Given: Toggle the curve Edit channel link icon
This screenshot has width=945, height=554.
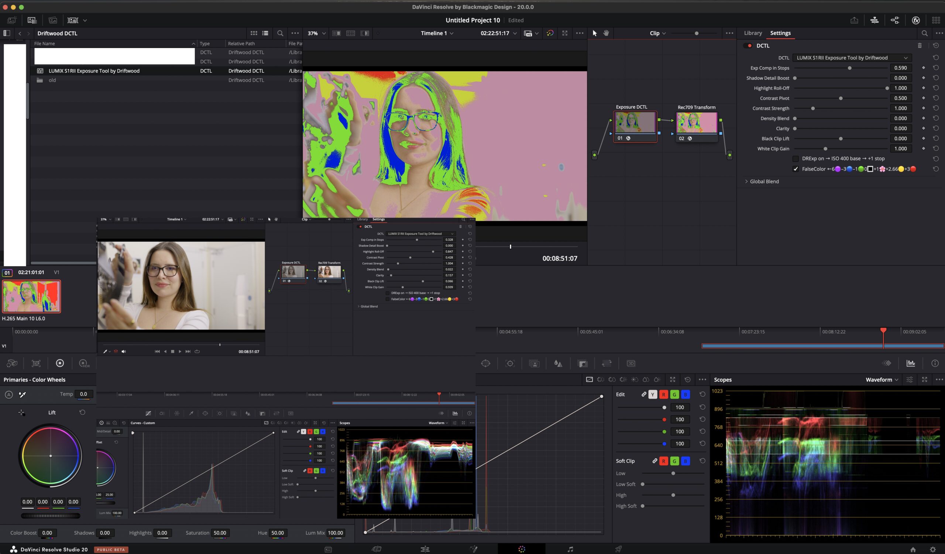Looking at the screenshot, I should click(643, 394).
